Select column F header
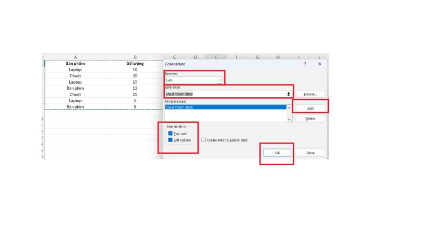 click(x=237, y=57)
